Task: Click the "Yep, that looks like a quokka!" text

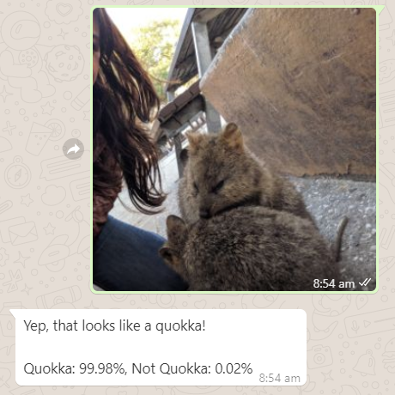Action: [114, 325]
